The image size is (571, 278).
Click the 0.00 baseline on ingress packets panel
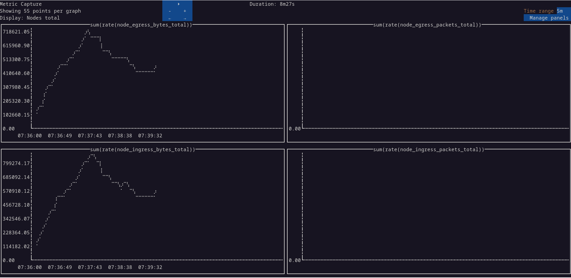tap(294, 260)
